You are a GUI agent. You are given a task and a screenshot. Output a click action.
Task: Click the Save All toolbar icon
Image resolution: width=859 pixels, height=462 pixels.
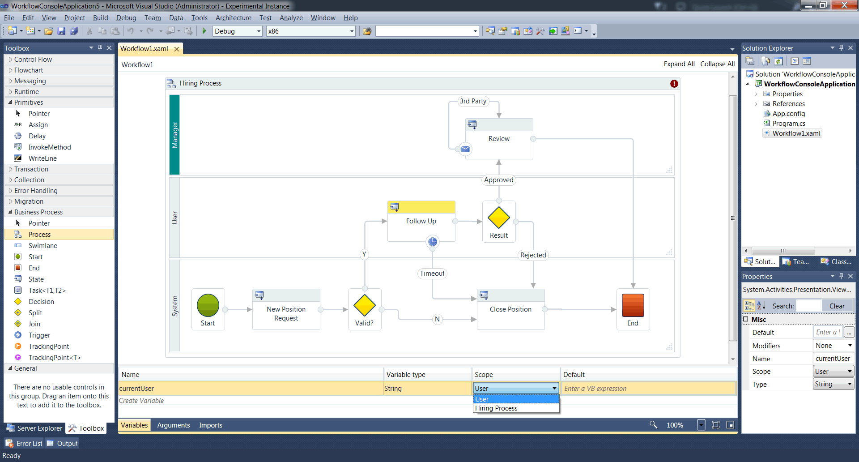tap(74, 31)
